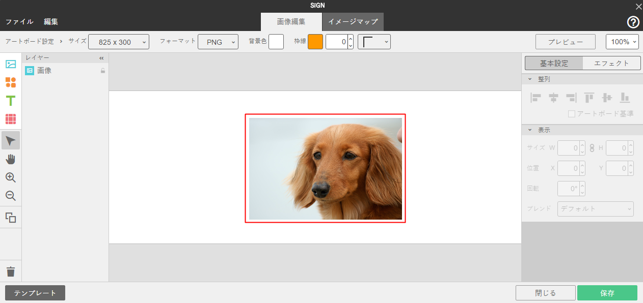The height and width of the screenshot is (303, 643).
Task: Expand the アートボード設定 arrow
Action: point(61,41)
